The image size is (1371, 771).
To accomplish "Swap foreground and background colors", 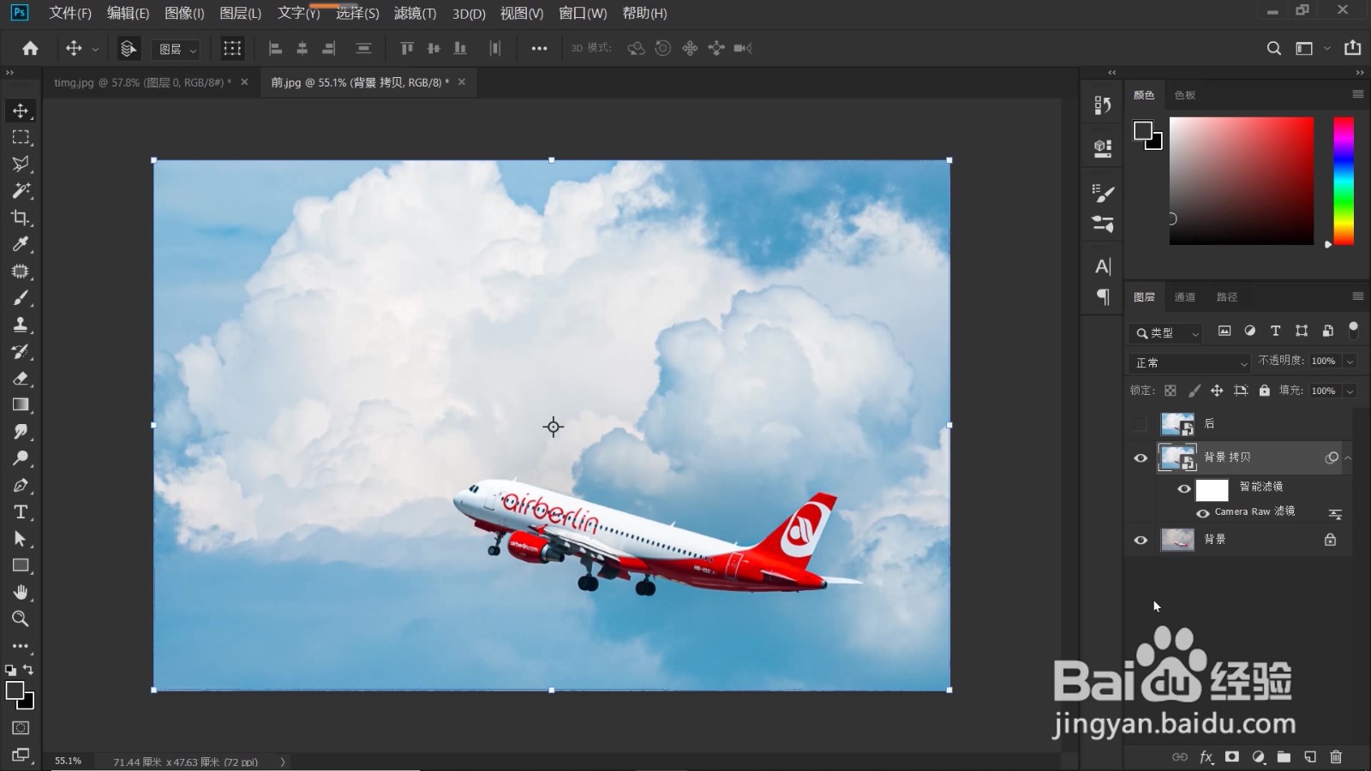I will pyautogui.click(x=28, y=669).
